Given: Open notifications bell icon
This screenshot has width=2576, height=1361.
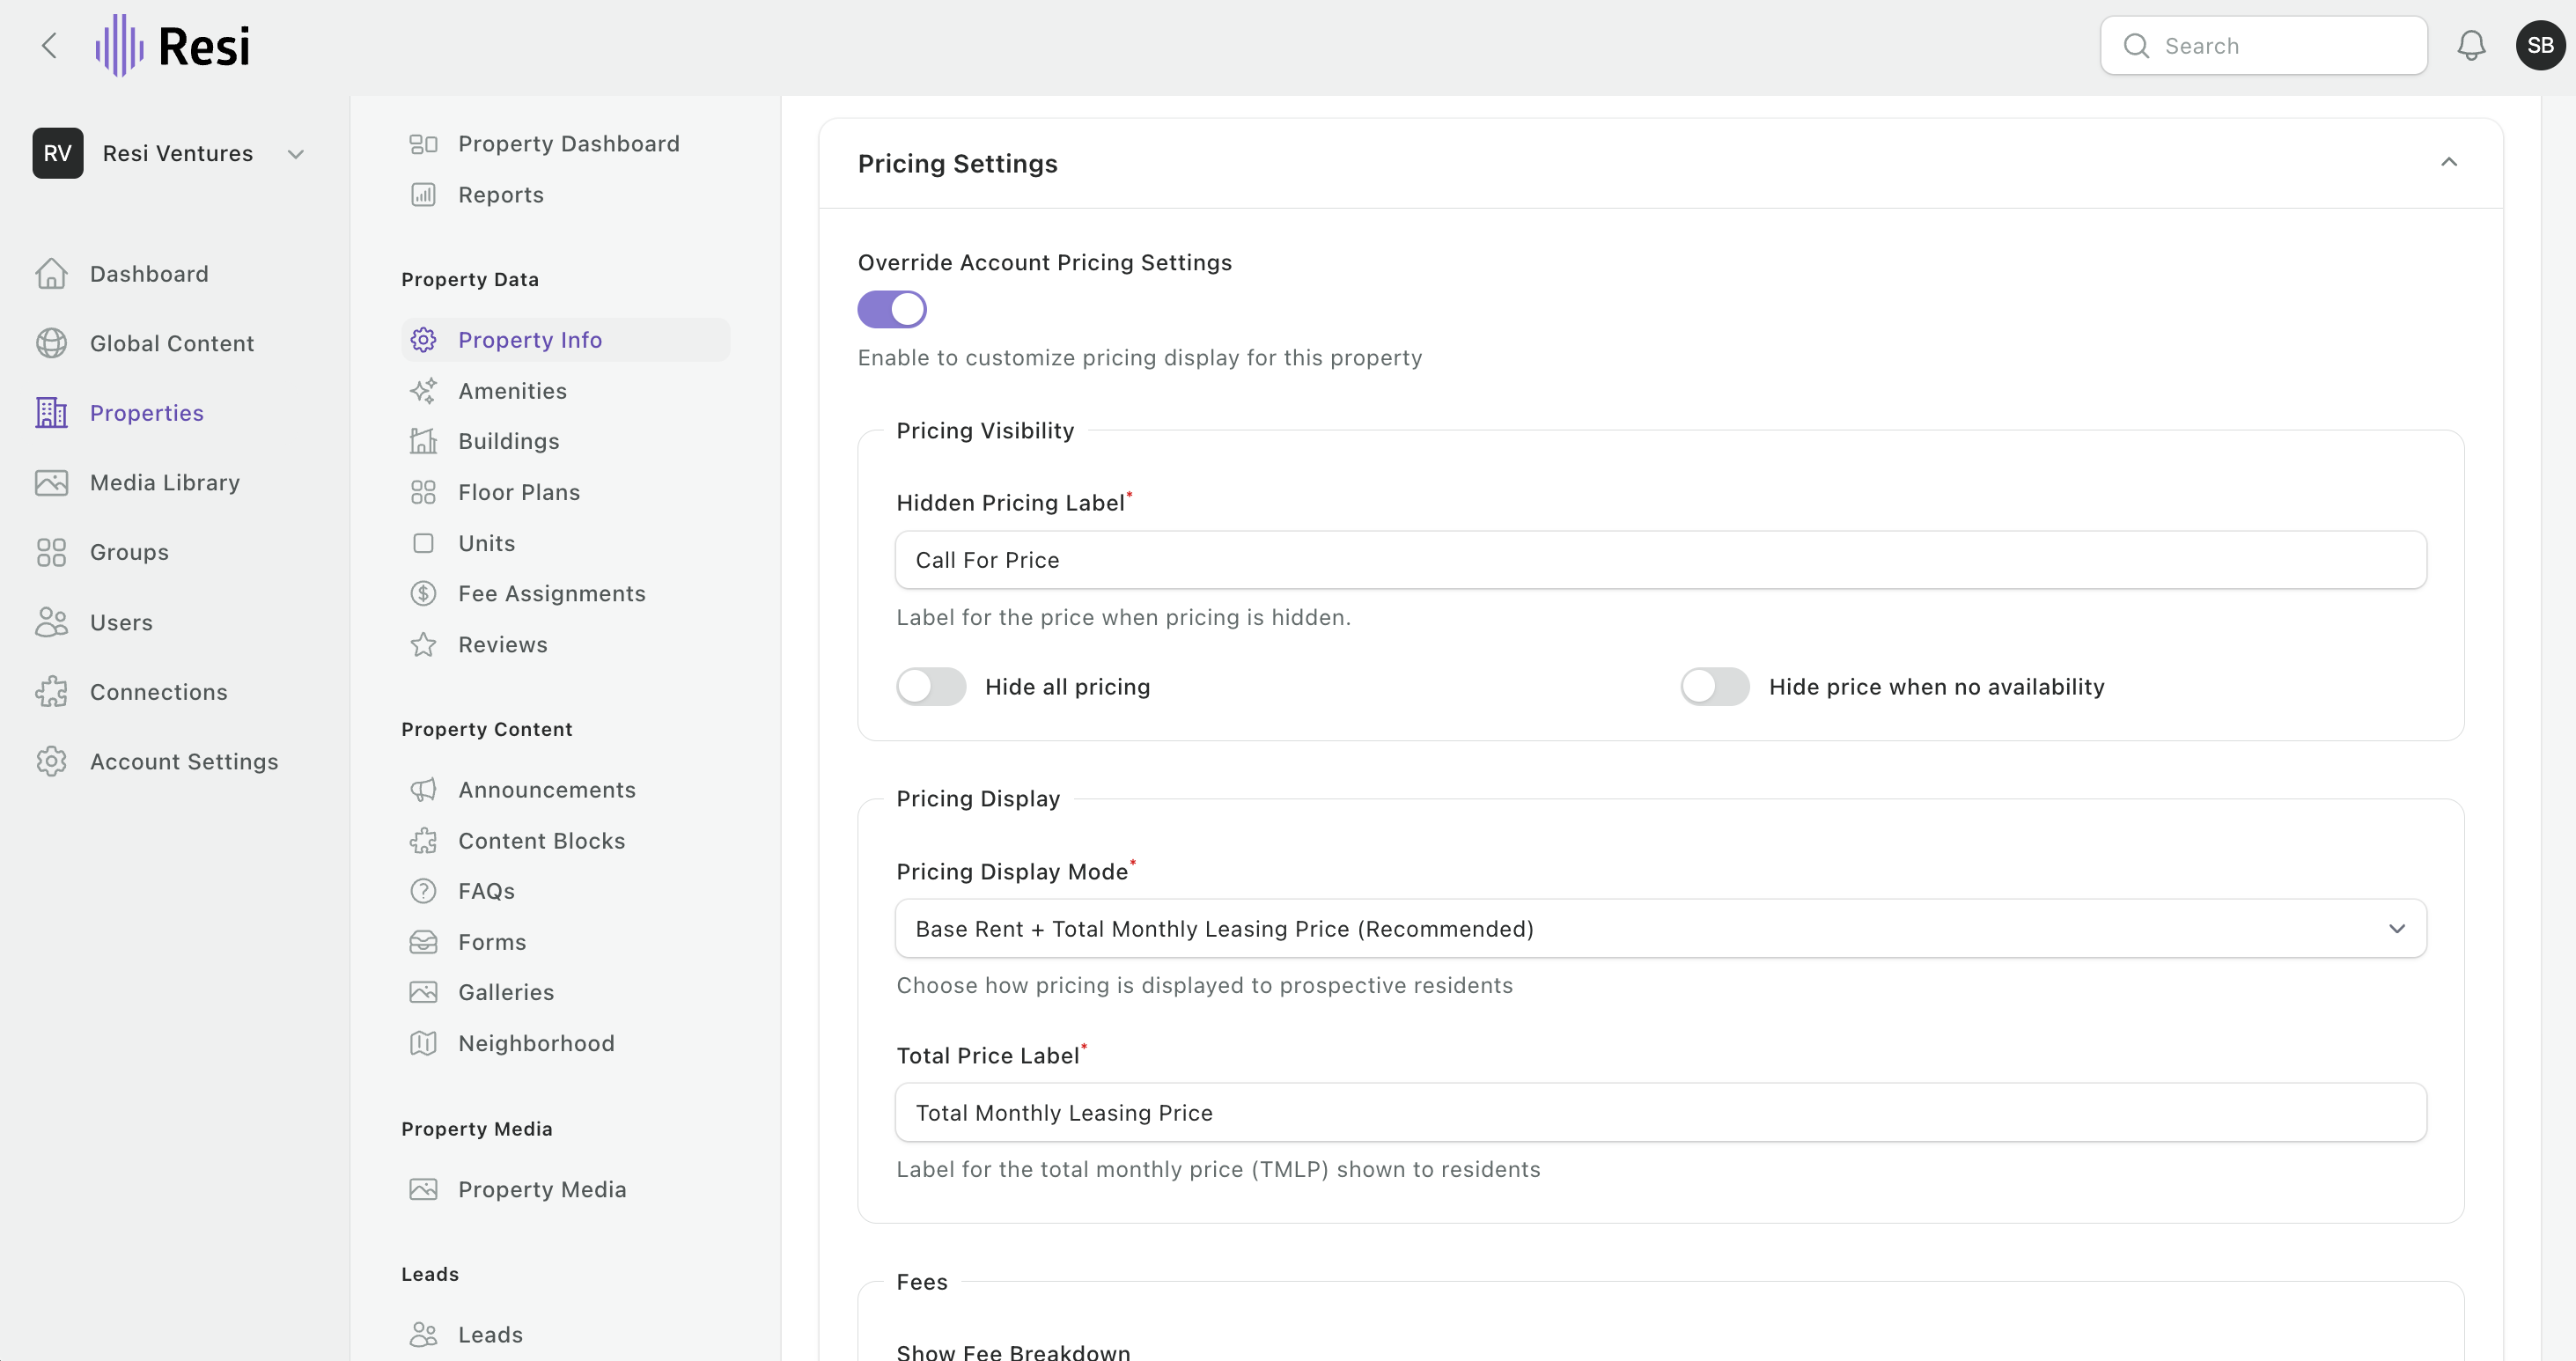Looking at the screenshot, I should (2471, 46).
